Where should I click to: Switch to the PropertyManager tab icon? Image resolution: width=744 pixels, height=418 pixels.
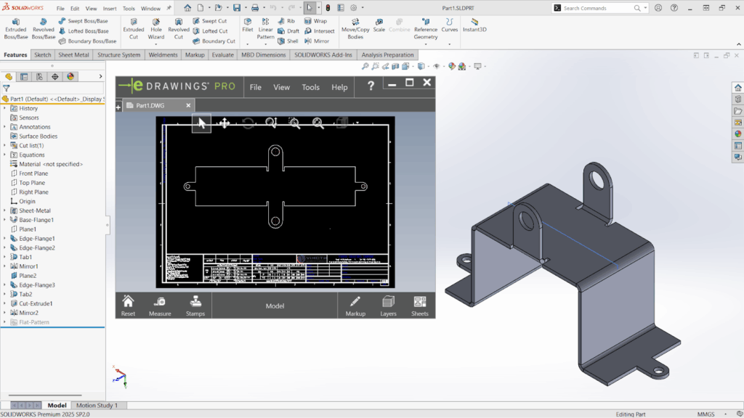(24, 76)
